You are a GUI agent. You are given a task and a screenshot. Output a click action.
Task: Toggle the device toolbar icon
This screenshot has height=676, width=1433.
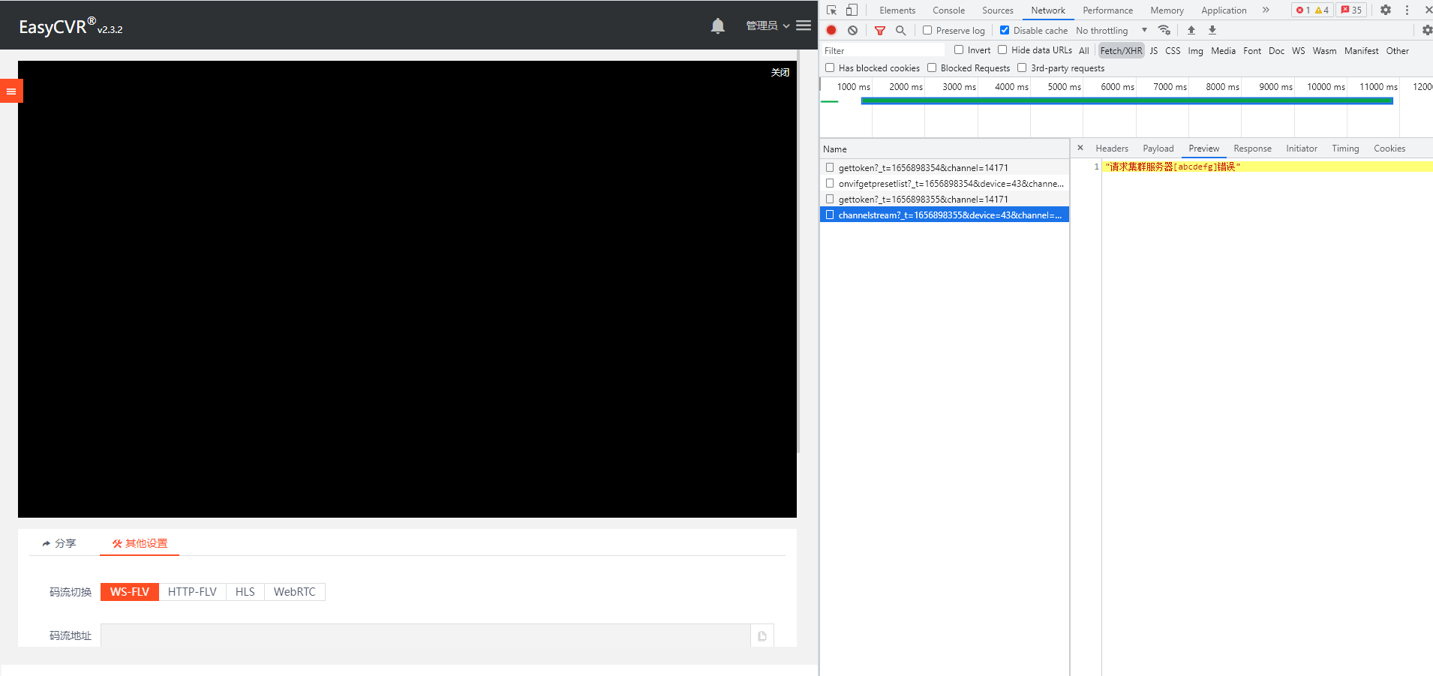(852, 10)
